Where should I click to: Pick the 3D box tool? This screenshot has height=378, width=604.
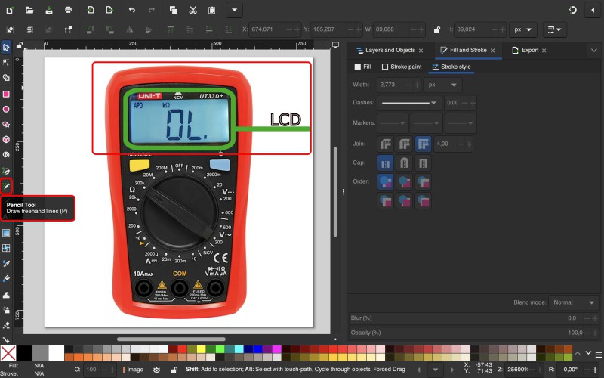click(x=6, y=140)
